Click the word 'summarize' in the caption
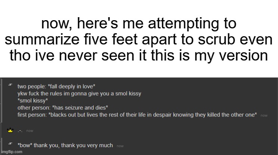 (x=42, y=39)
